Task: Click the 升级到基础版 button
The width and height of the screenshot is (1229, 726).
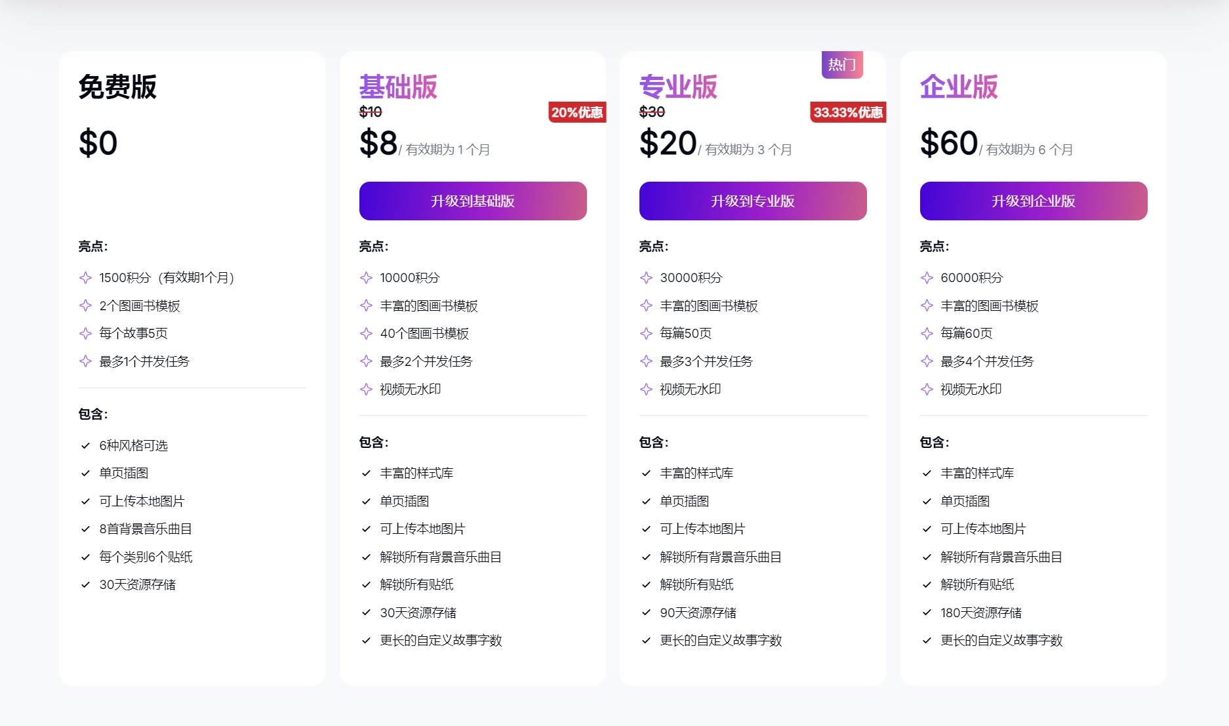Action: [x=473, y=201]
